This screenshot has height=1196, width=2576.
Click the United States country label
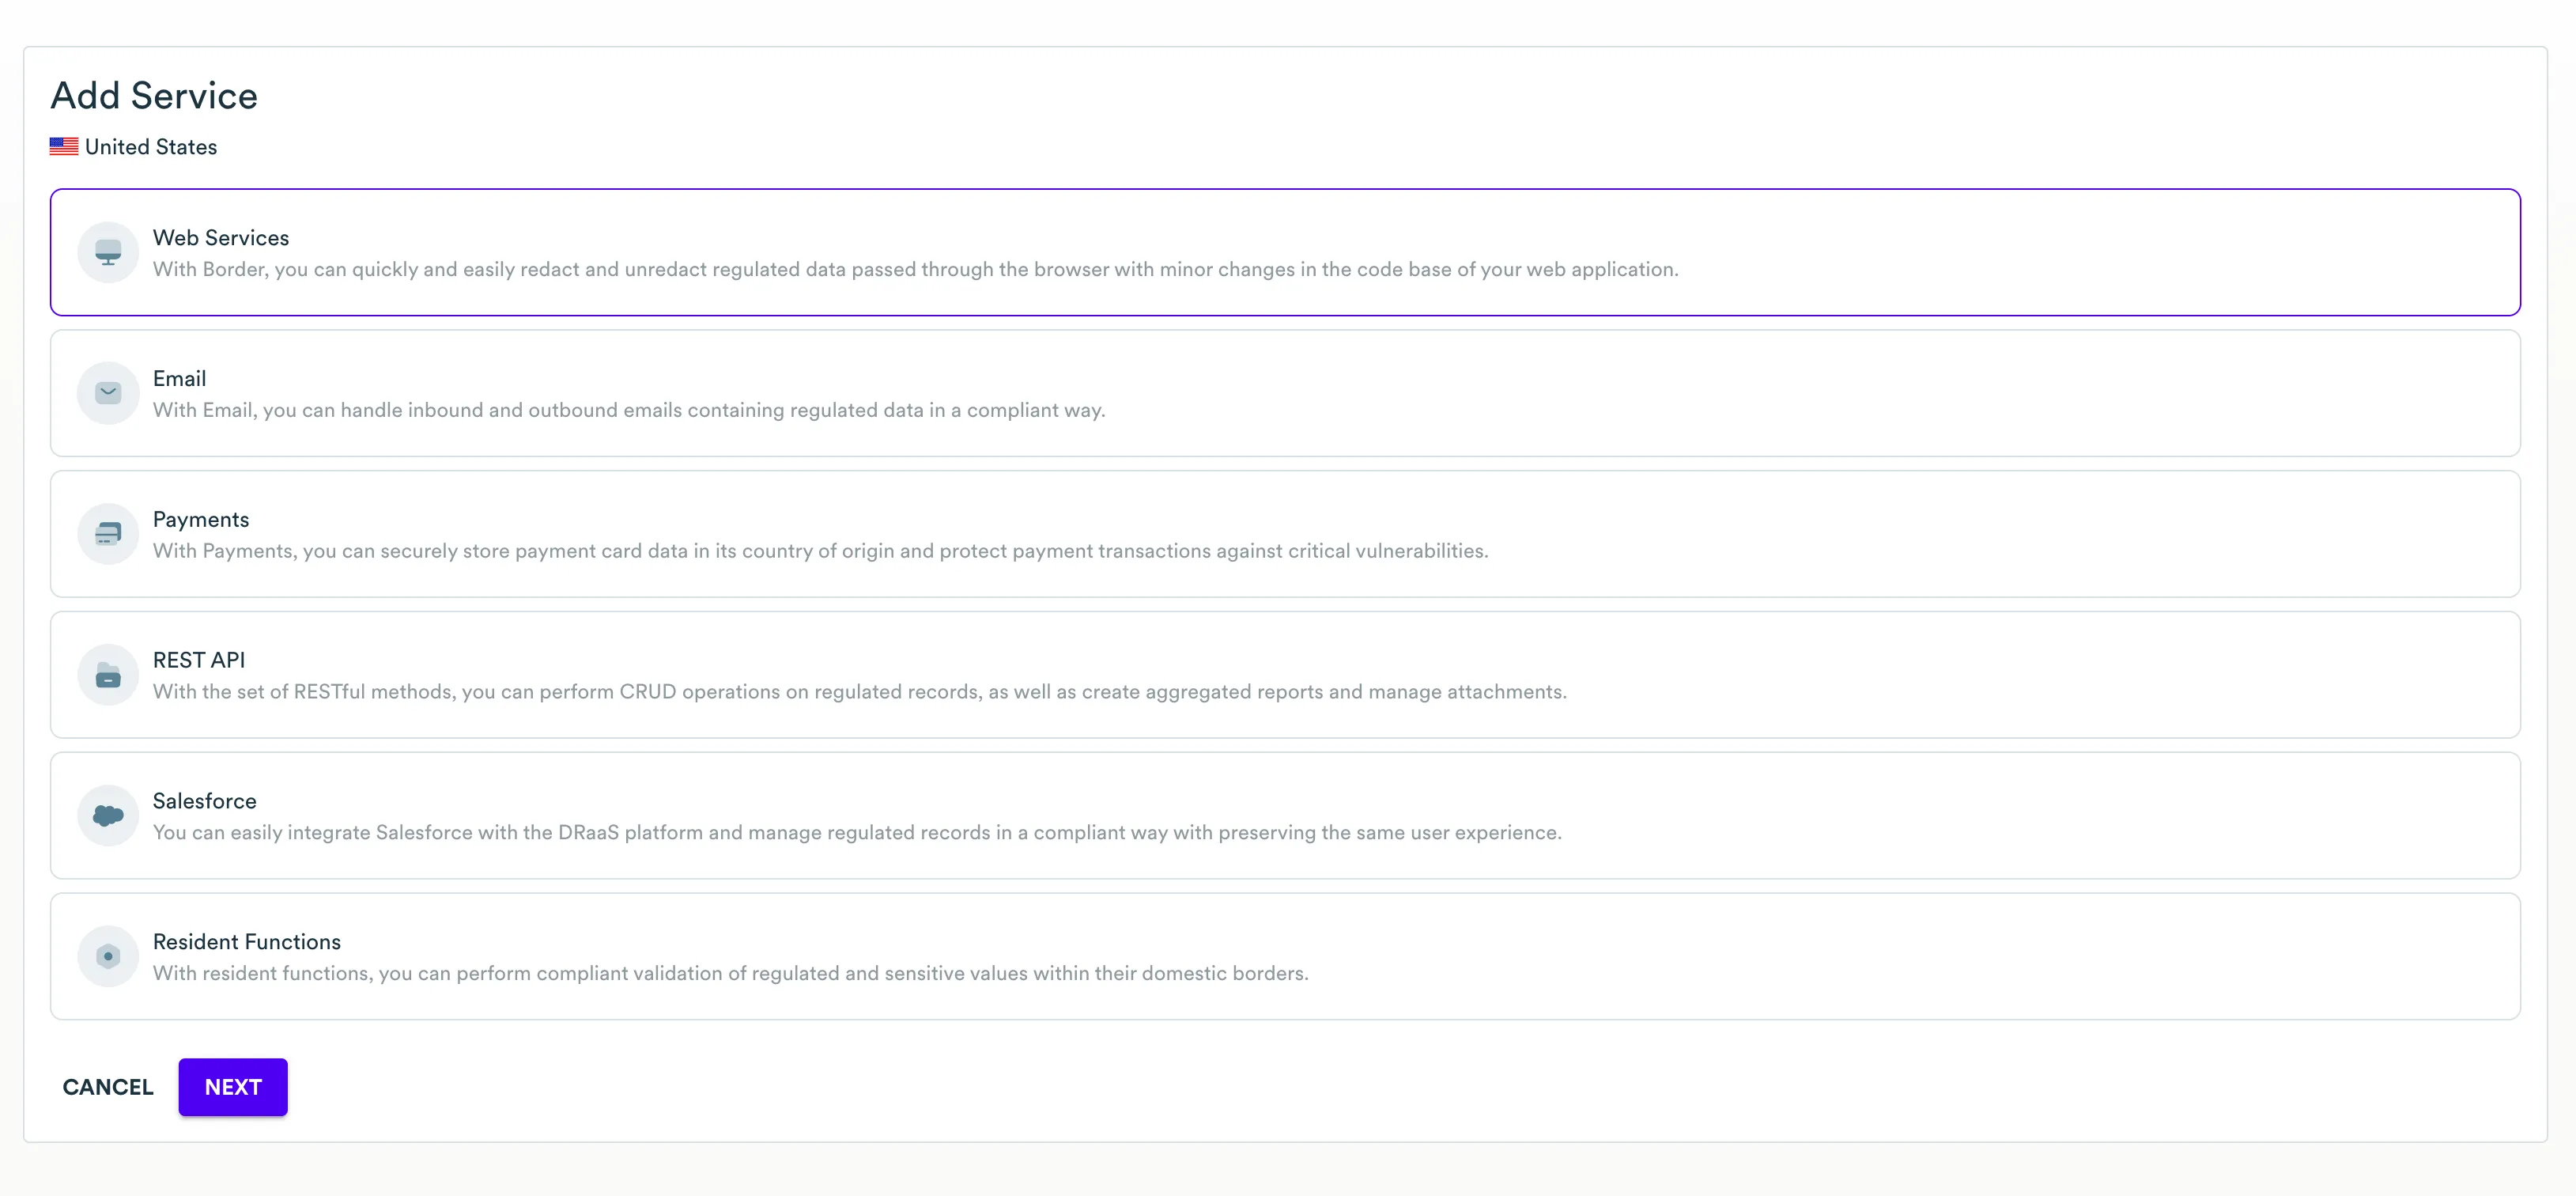[x=151, y=147]
